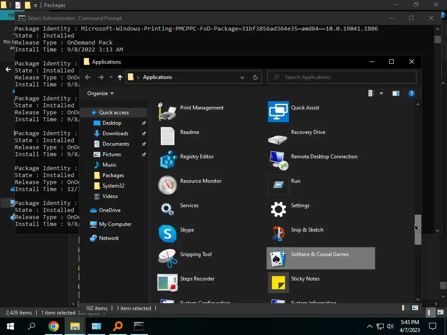Click the Applications window vertical scrollbar thumb
The width and height of the screenshot is (447, 335).
pos(418,229)
